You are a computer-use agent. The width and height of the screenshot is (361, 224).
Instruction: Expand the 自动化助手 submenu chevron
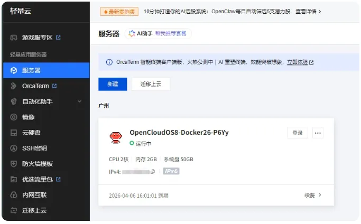pos(79,101)
